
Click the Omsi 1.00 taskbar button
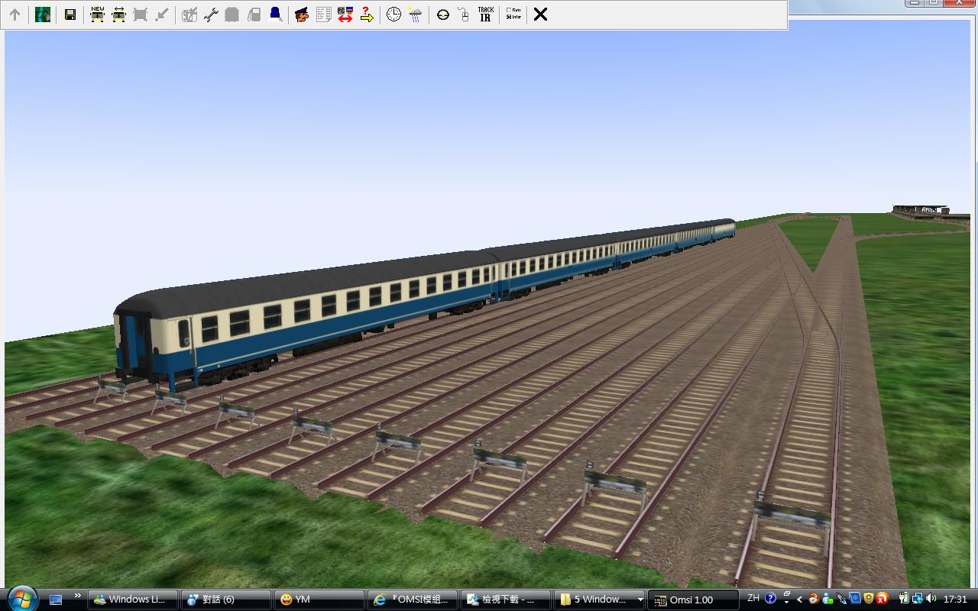coord(693,600)
